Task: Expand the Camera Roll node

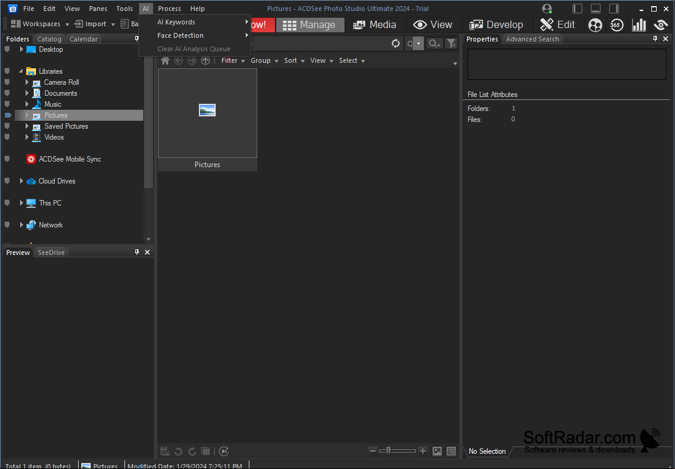Action: 27,82
